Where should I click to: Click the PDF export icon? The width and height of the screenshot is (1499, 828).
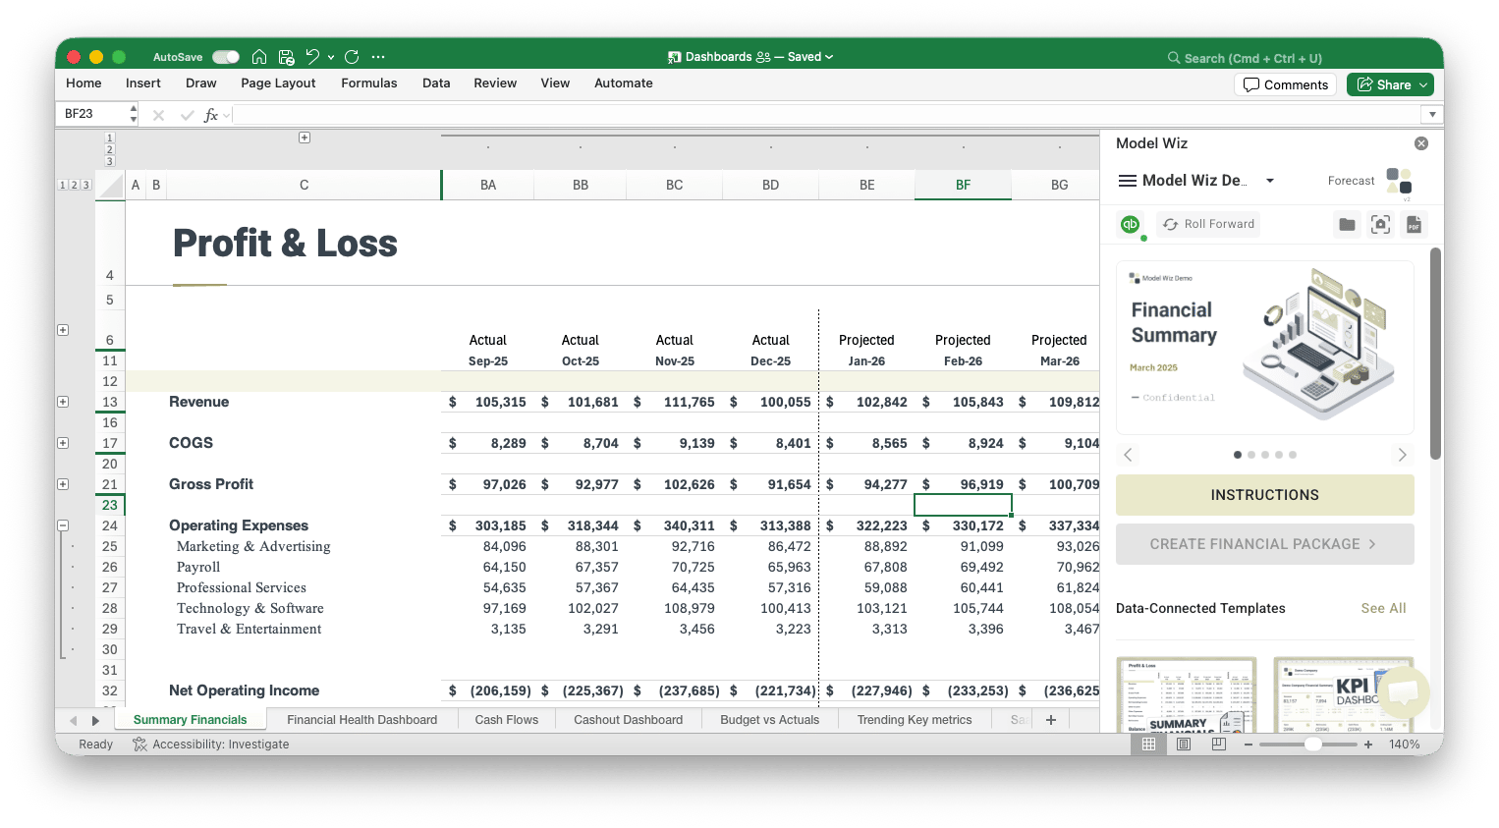point(1414,225)
